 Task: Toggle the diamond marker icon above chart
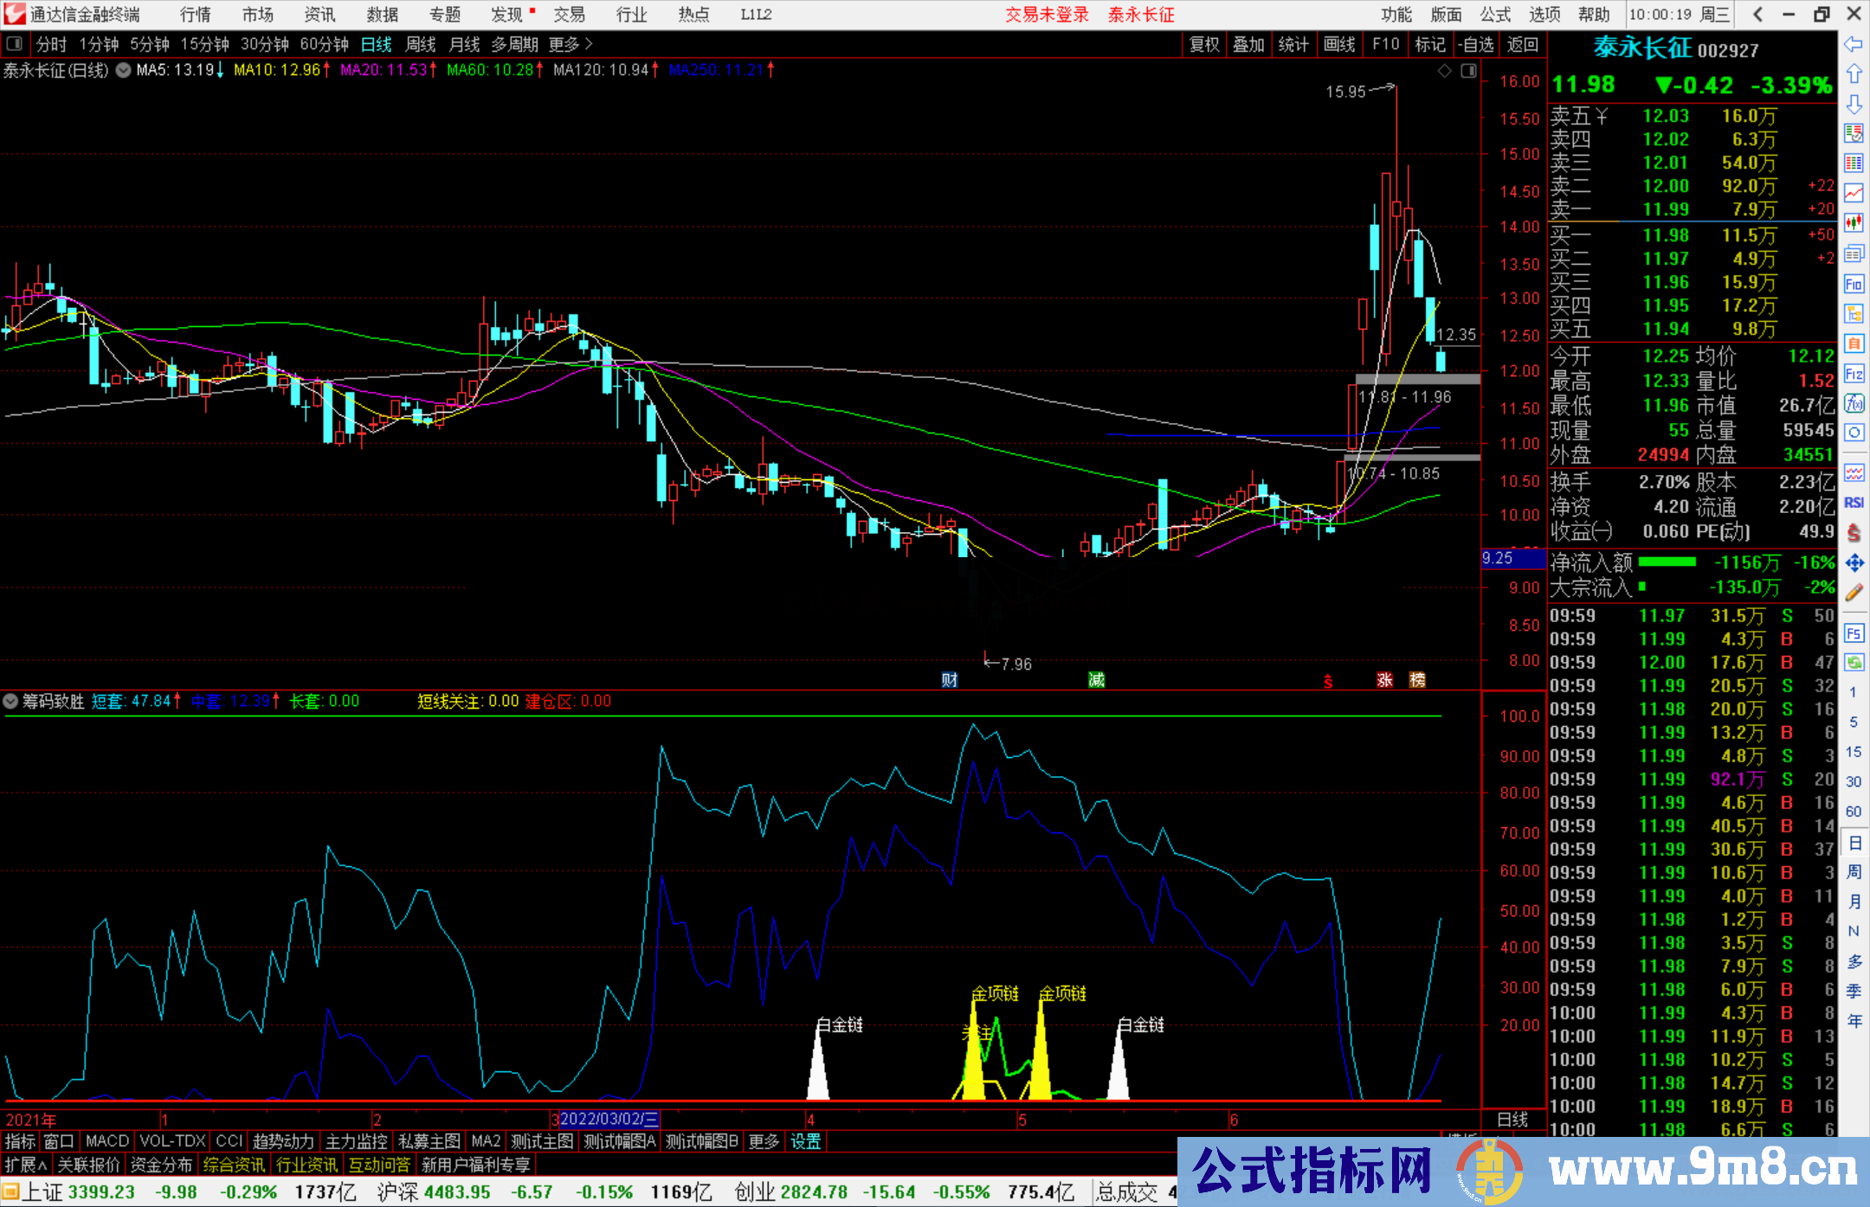1444,71
